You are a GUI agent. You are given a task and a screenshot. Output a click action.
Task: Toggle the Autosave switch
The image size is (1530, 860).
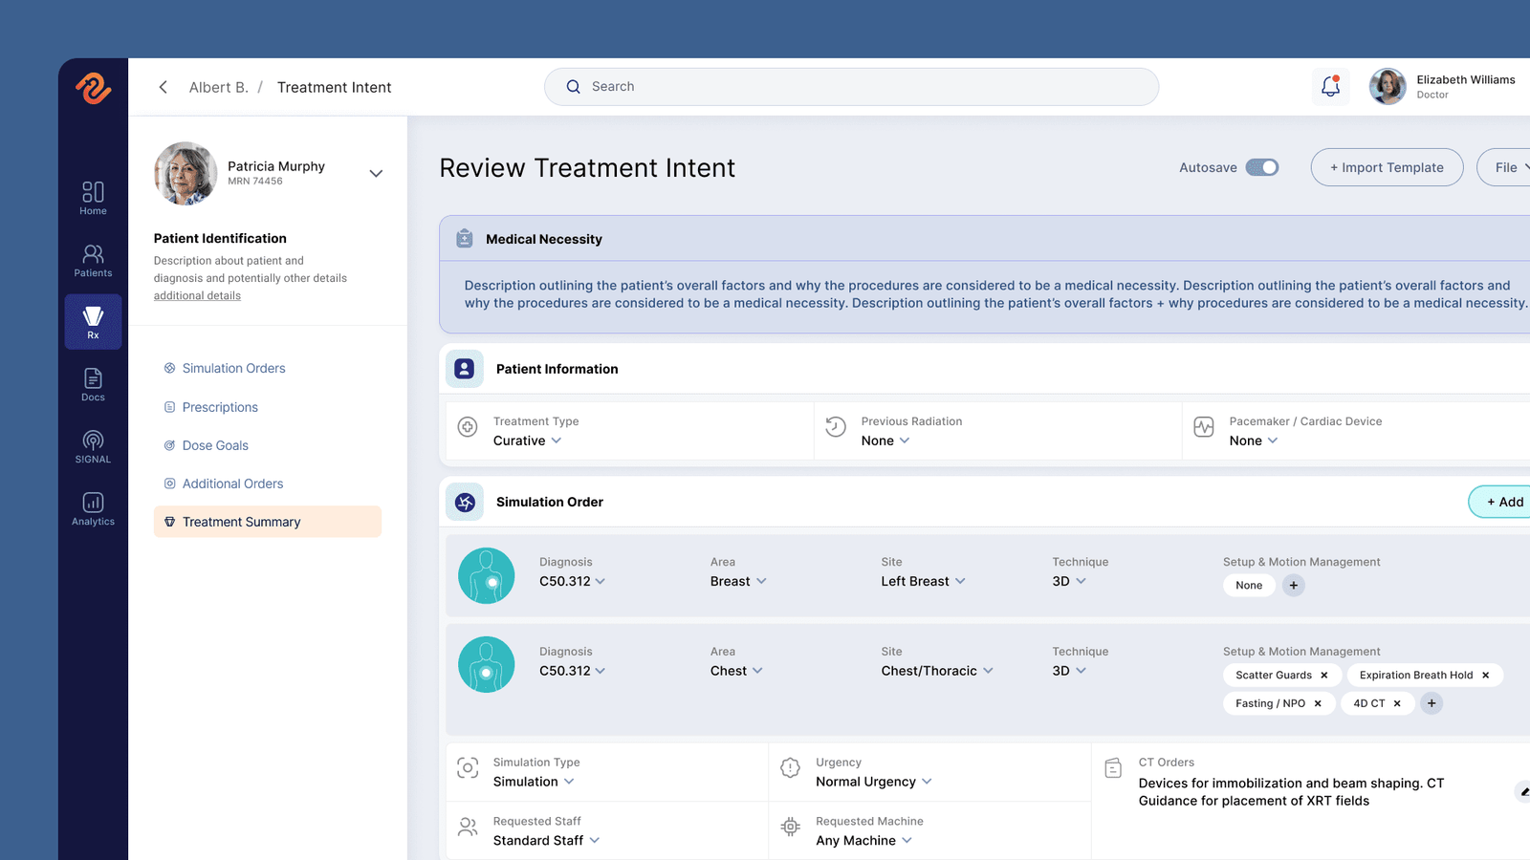pos(1262,167)
